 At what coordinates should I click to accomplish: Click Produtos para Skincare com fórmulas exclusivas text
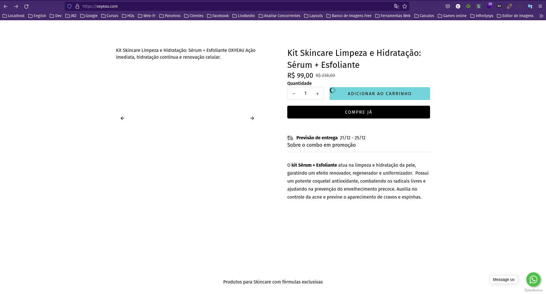point(273,282)
